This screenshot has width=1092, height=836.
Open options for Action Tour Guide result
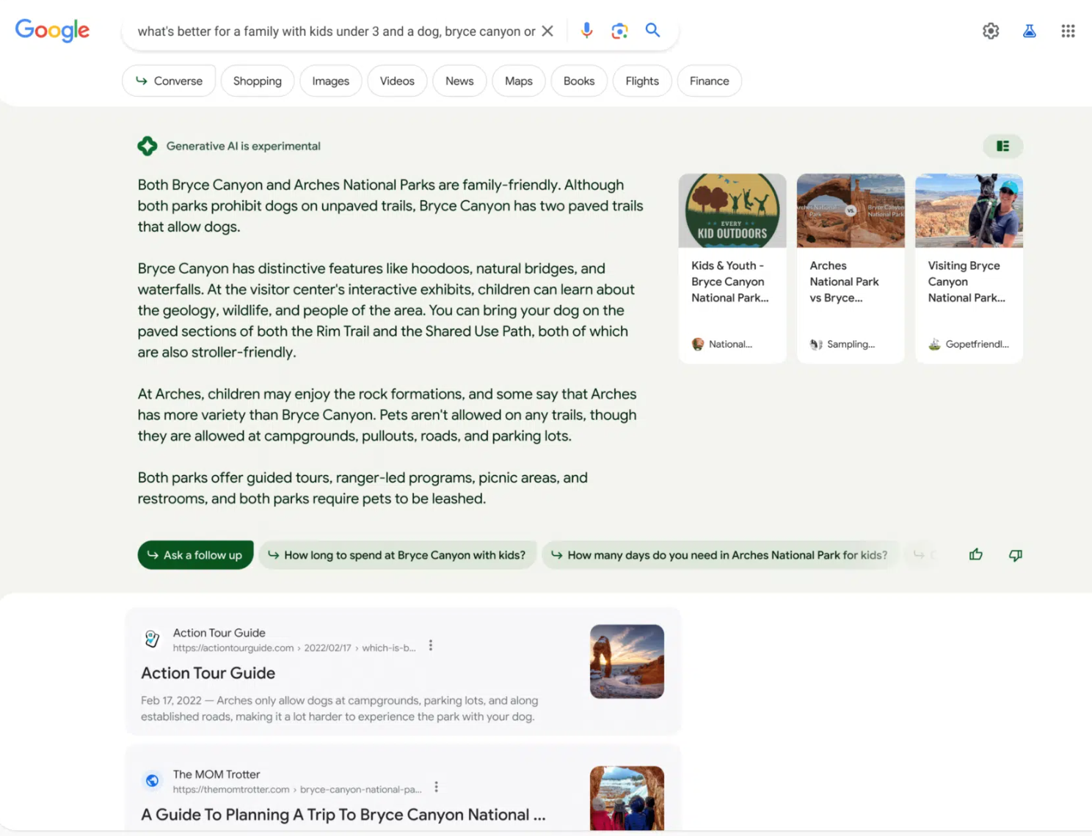[431, 646]
